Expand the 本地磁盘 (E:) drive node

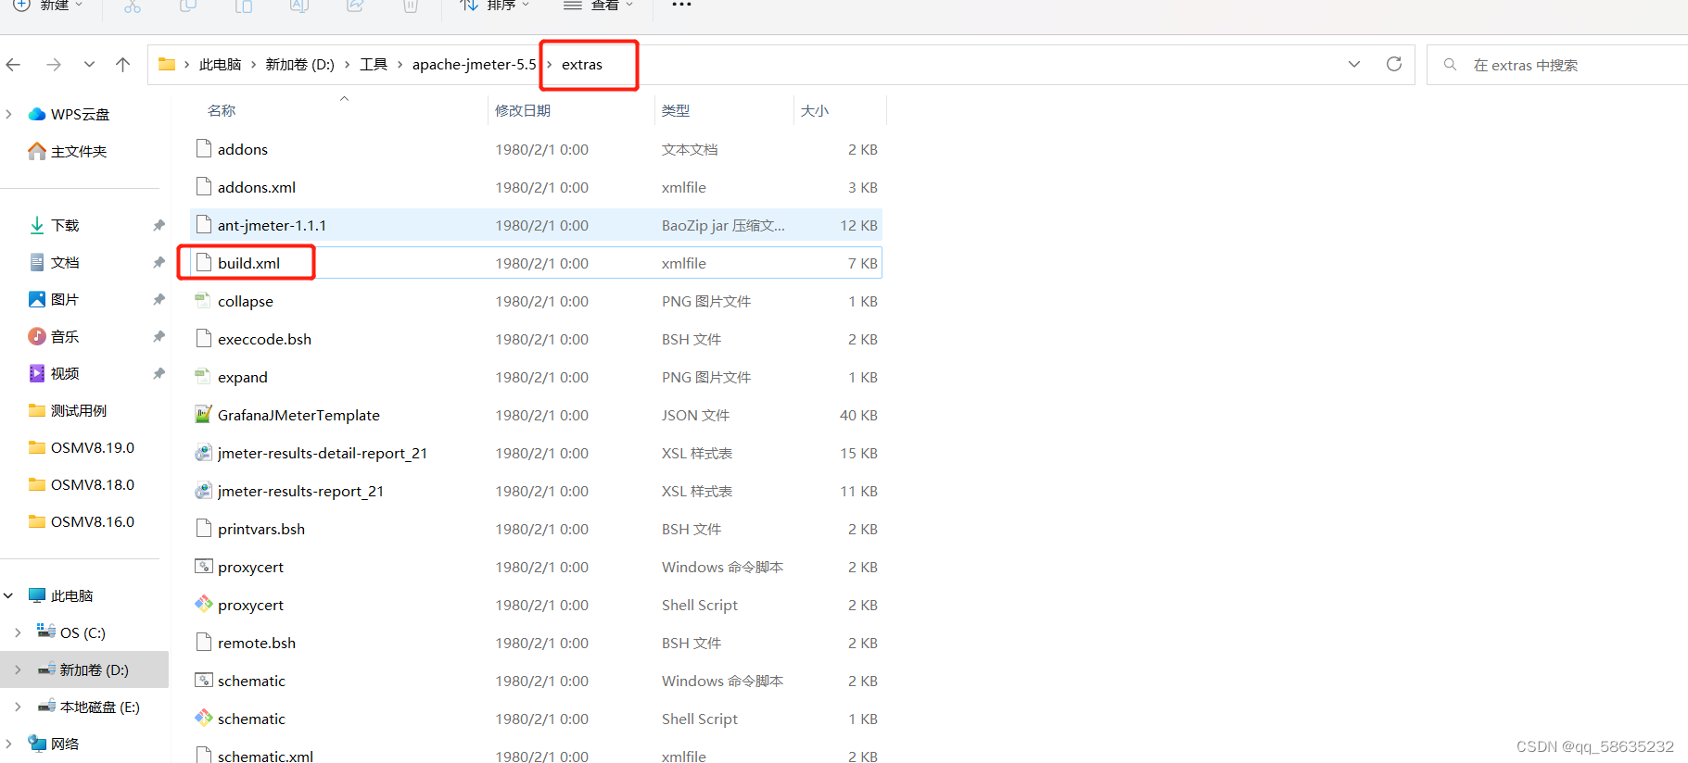click(x=18, y=707)
